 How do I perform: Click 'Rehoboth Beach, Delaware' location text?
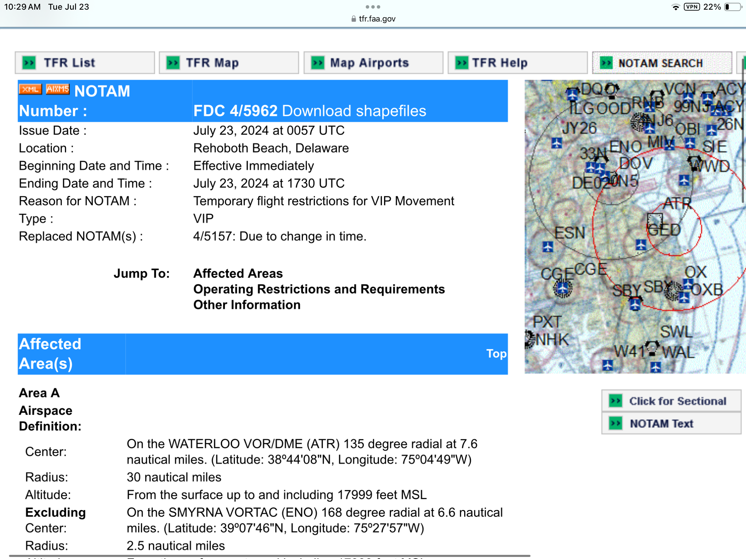tap(271, 148)
